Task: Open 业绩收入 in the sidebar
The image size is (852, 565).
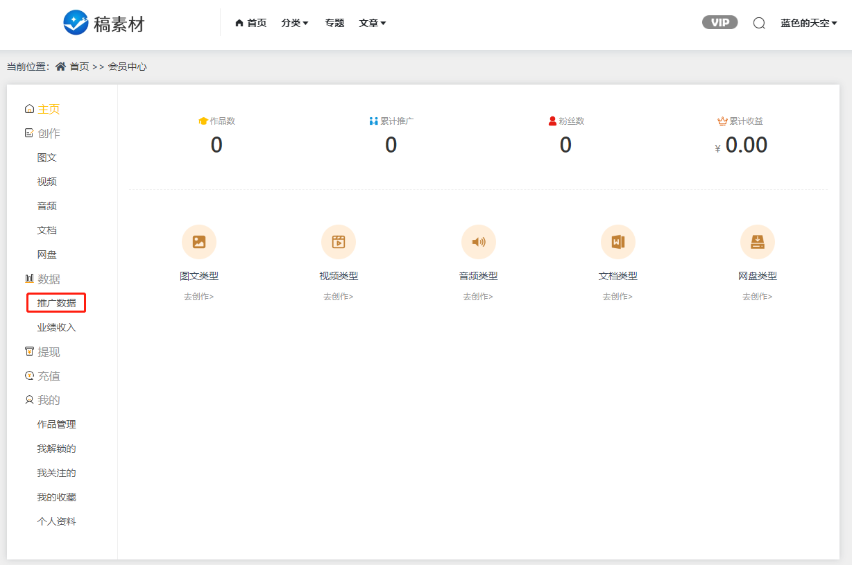Action: 56,327
